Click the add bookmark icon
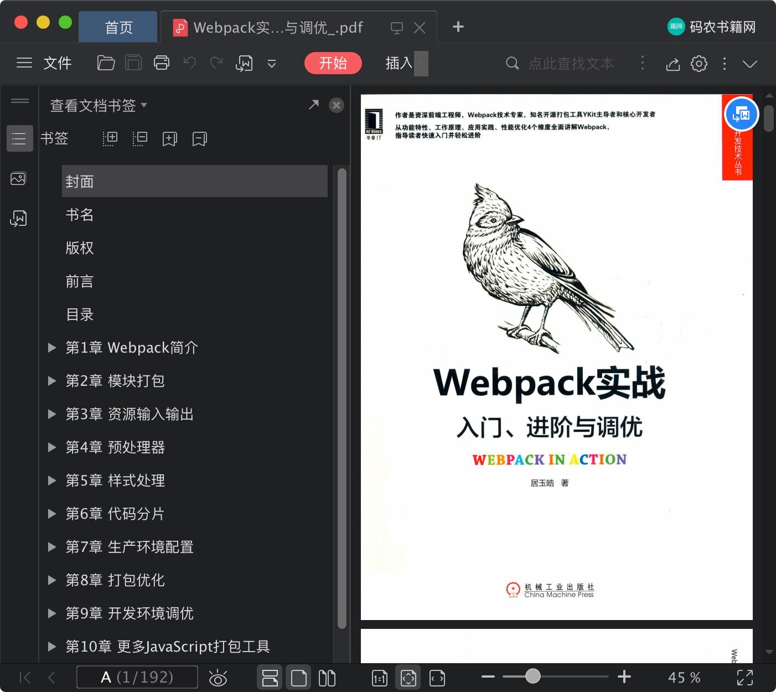Viewport: 776px width, 692px height. pos(170,138)
